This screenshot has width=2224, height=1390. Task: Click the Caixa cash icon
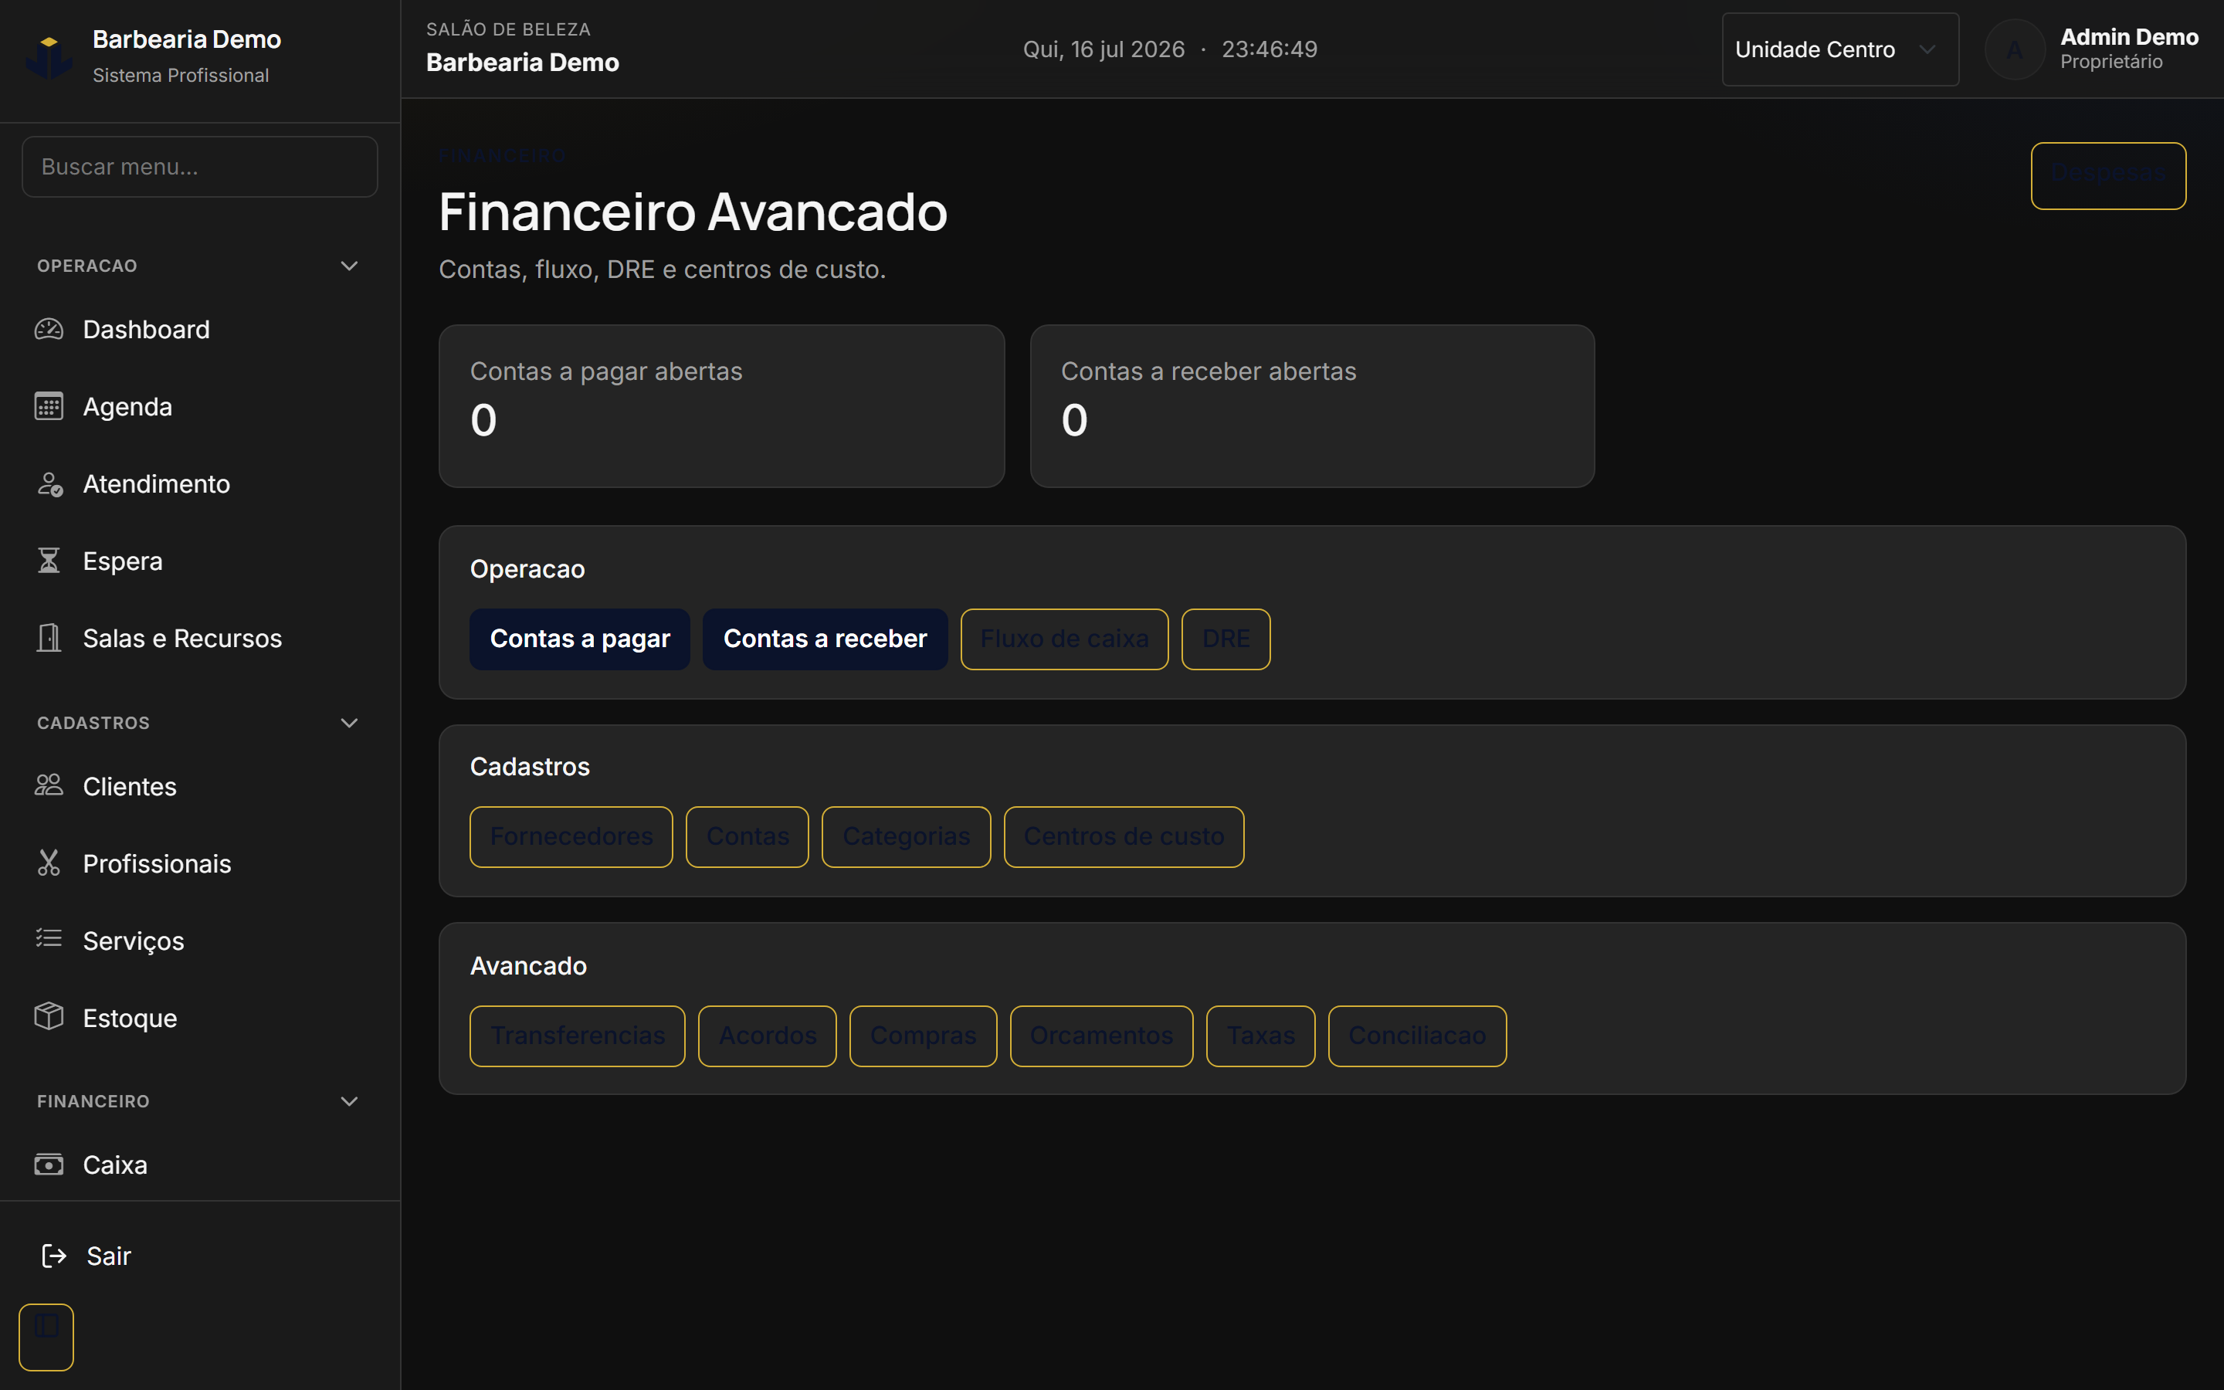[x=49, y=1165]
